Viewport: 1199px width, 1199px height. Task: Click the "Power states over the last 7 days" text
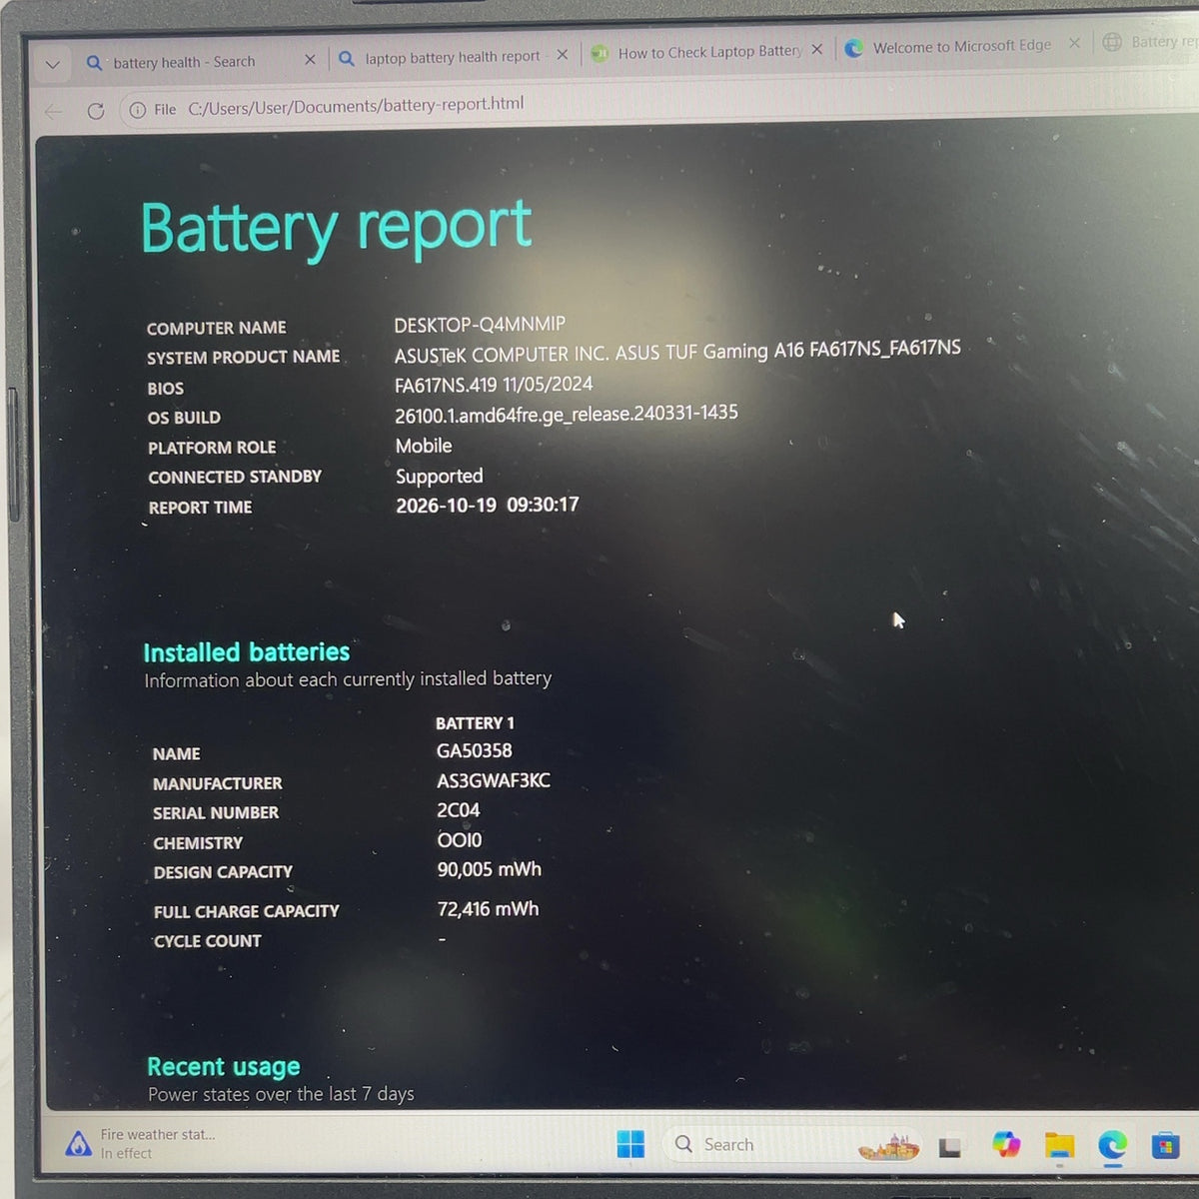tap(281, 1094)
